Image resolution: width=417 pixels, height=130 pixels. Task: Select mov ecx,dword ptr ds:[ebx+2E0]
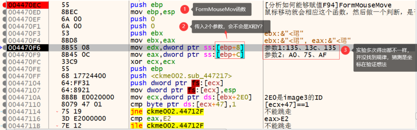point(191,97)
